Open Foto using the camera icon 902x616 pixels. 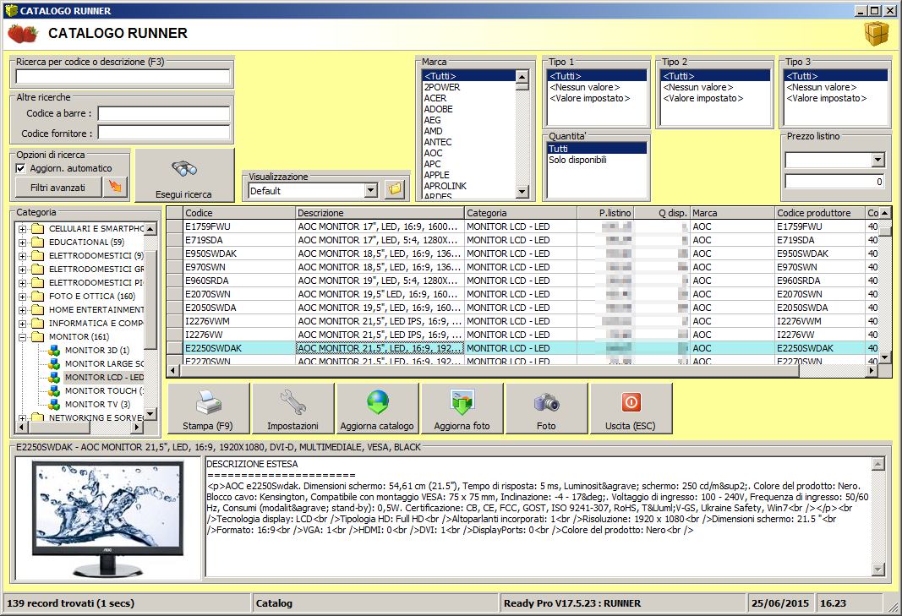click(x=546, y=404)
